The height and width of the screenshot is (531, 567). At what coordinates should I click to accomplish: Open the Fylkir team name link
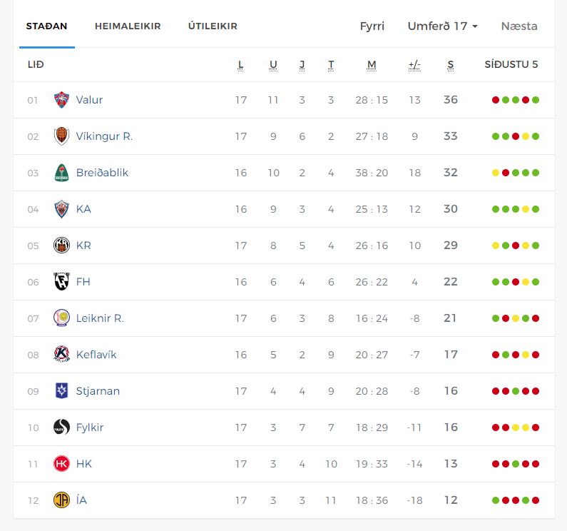pyautogui.click(x=90, y=428)
